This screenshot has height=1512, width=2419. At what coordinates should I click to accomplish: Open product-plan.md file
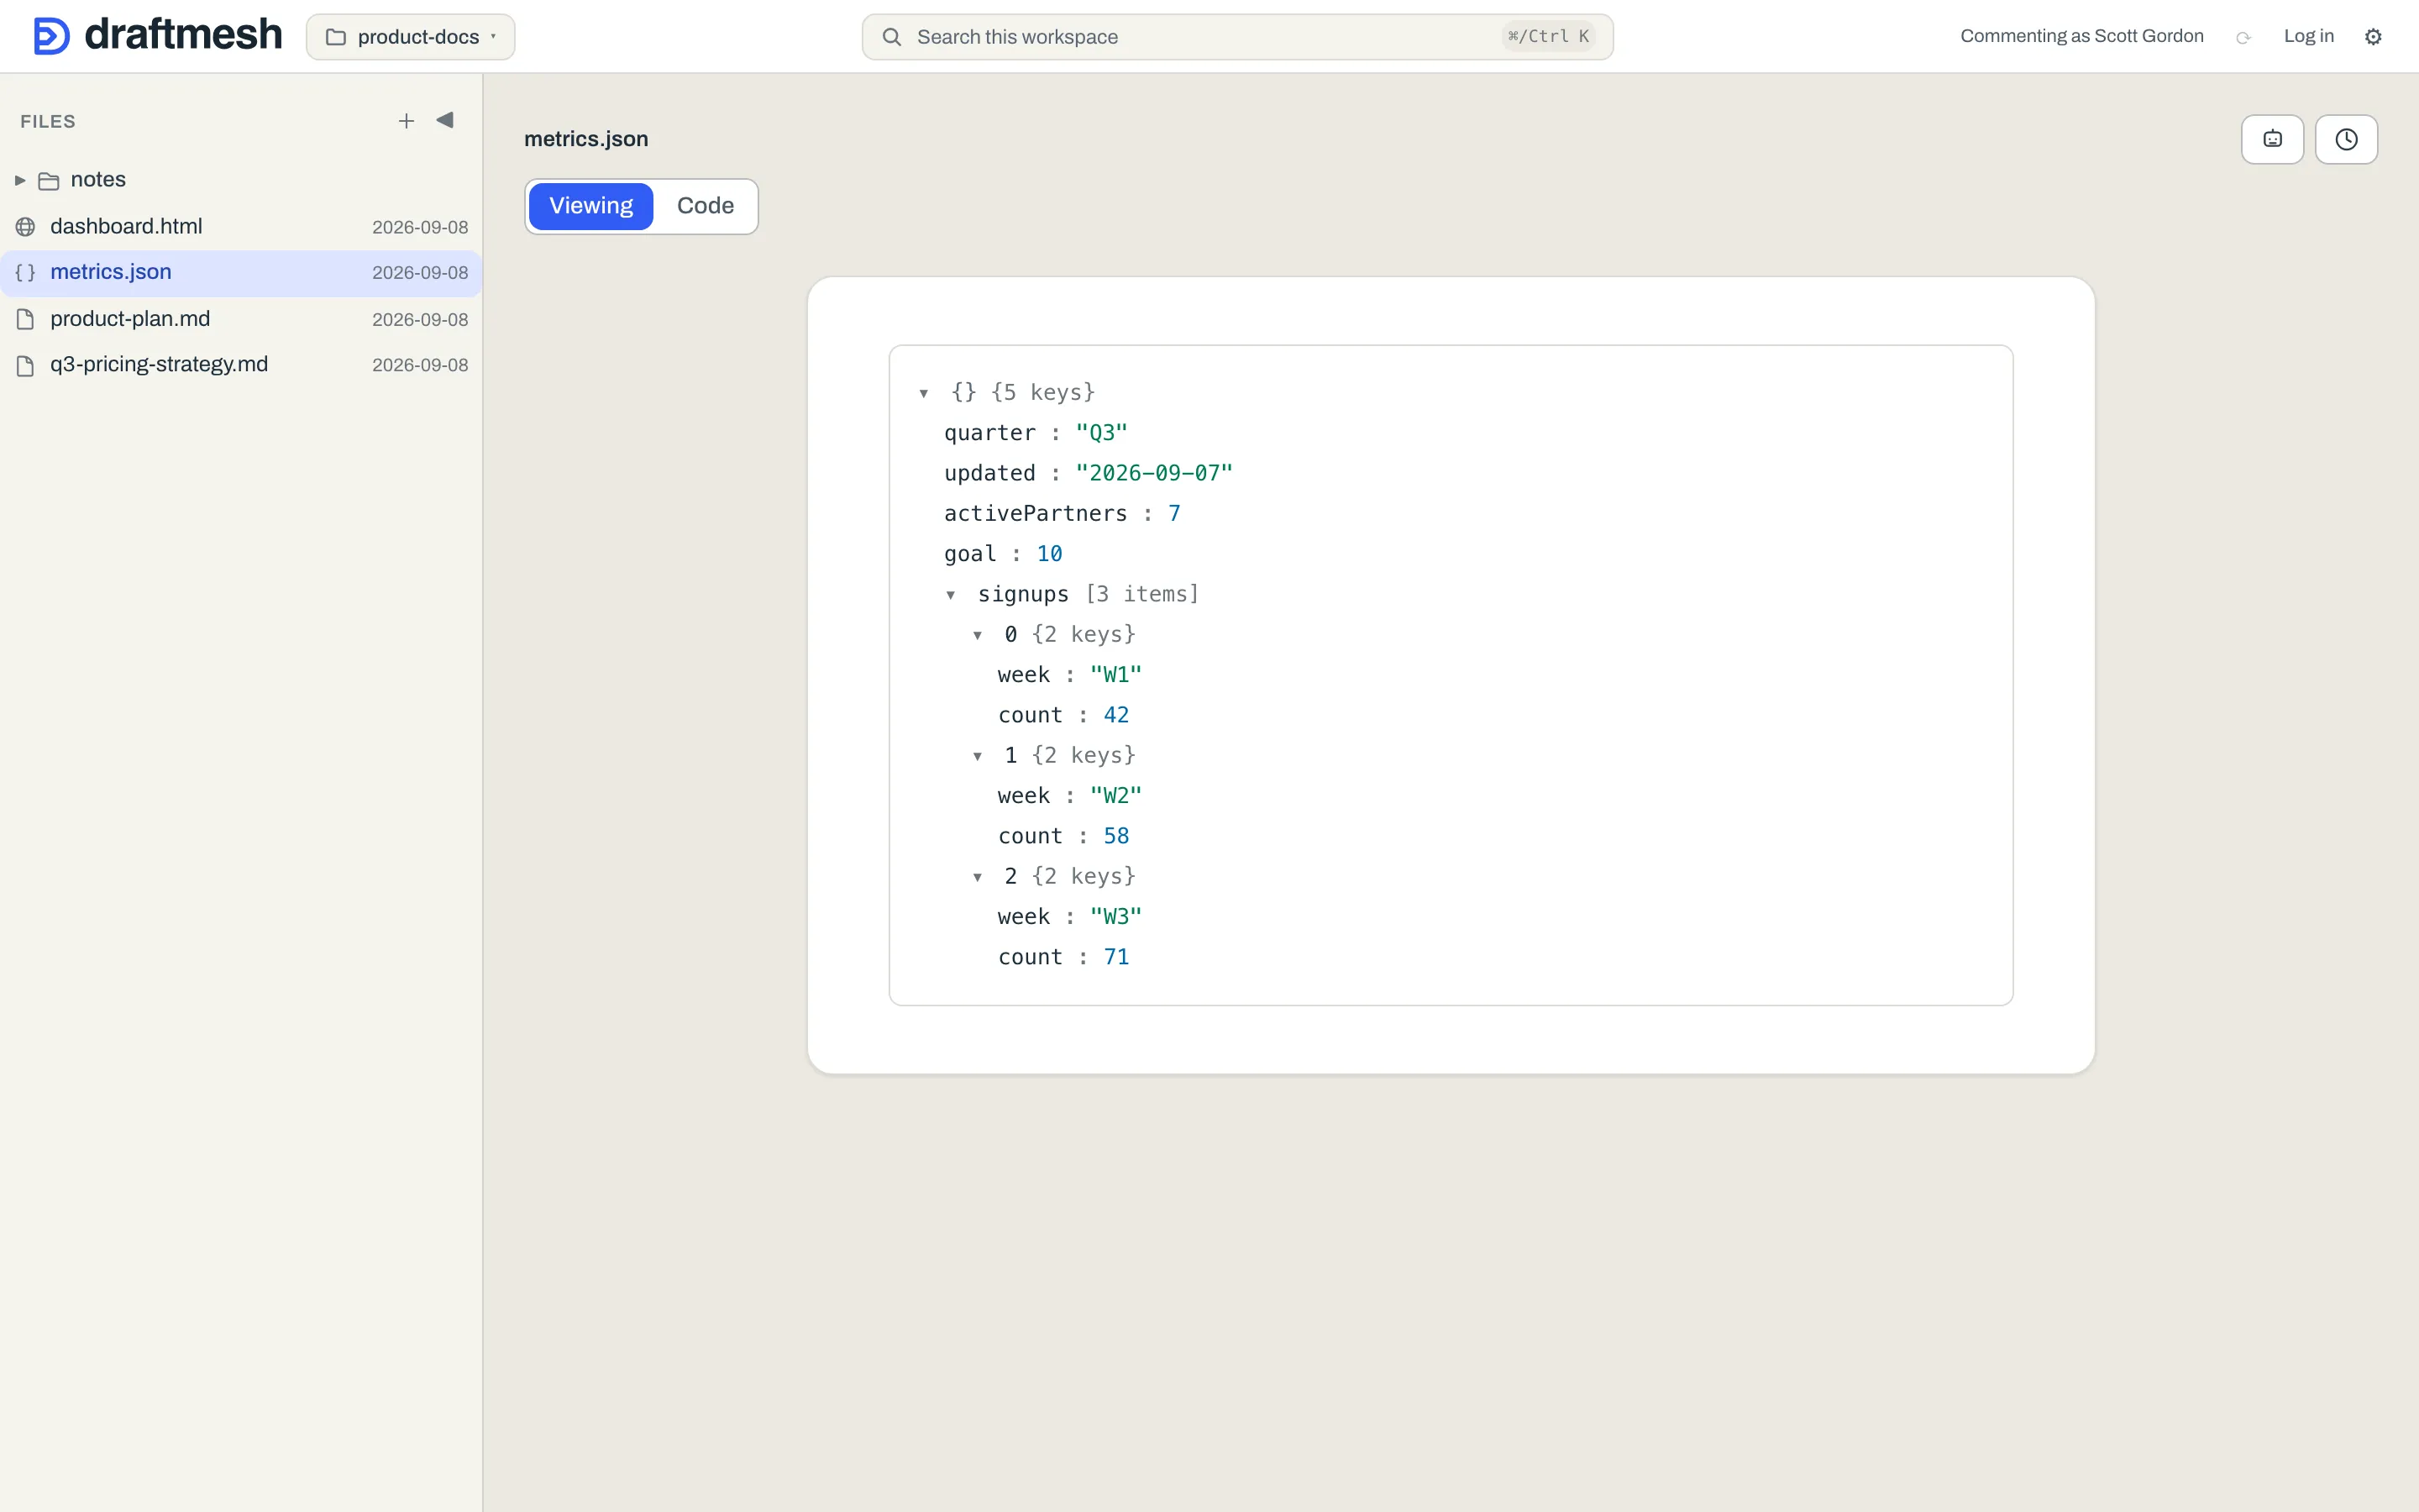click(x=241, y=319)
